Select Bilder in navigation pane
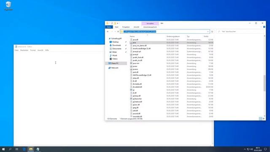Viewport: 270px width, 152px height. pos(114,52)
